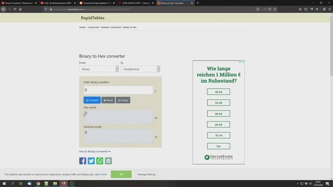Click the AdChoices info icon on the ad

coord(240,62)
